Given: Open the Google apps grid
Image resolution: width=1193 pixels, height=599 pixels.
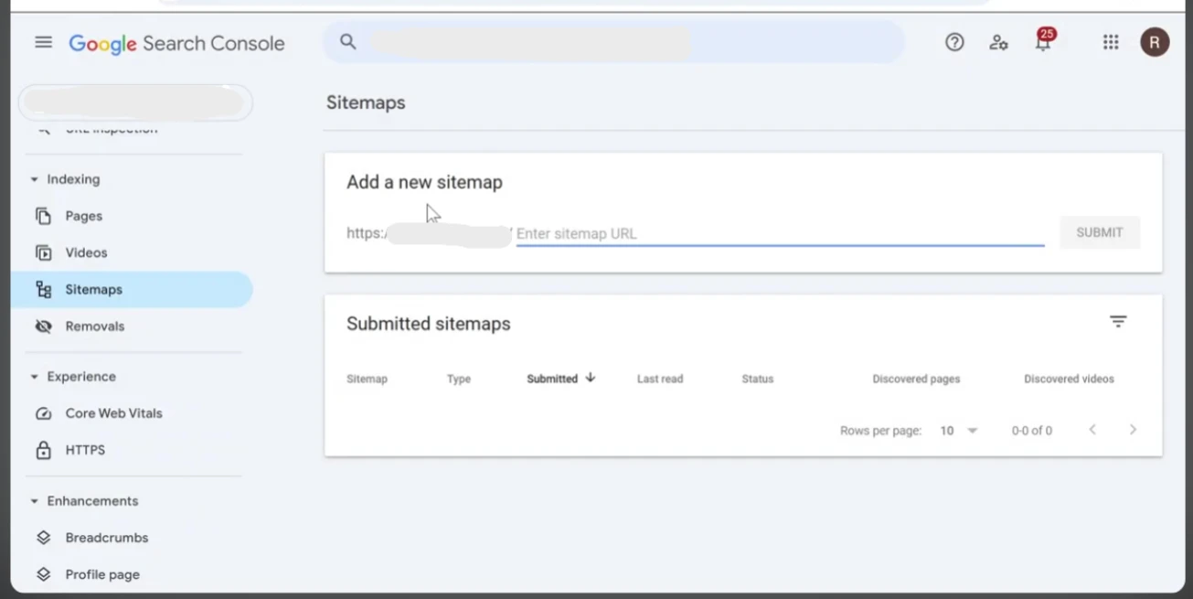Looking at the screenshot, I should (1111, 42).
